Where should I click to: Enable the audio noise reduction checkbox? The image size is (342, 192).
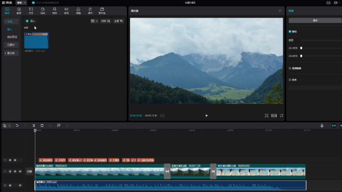coord(290,68)
